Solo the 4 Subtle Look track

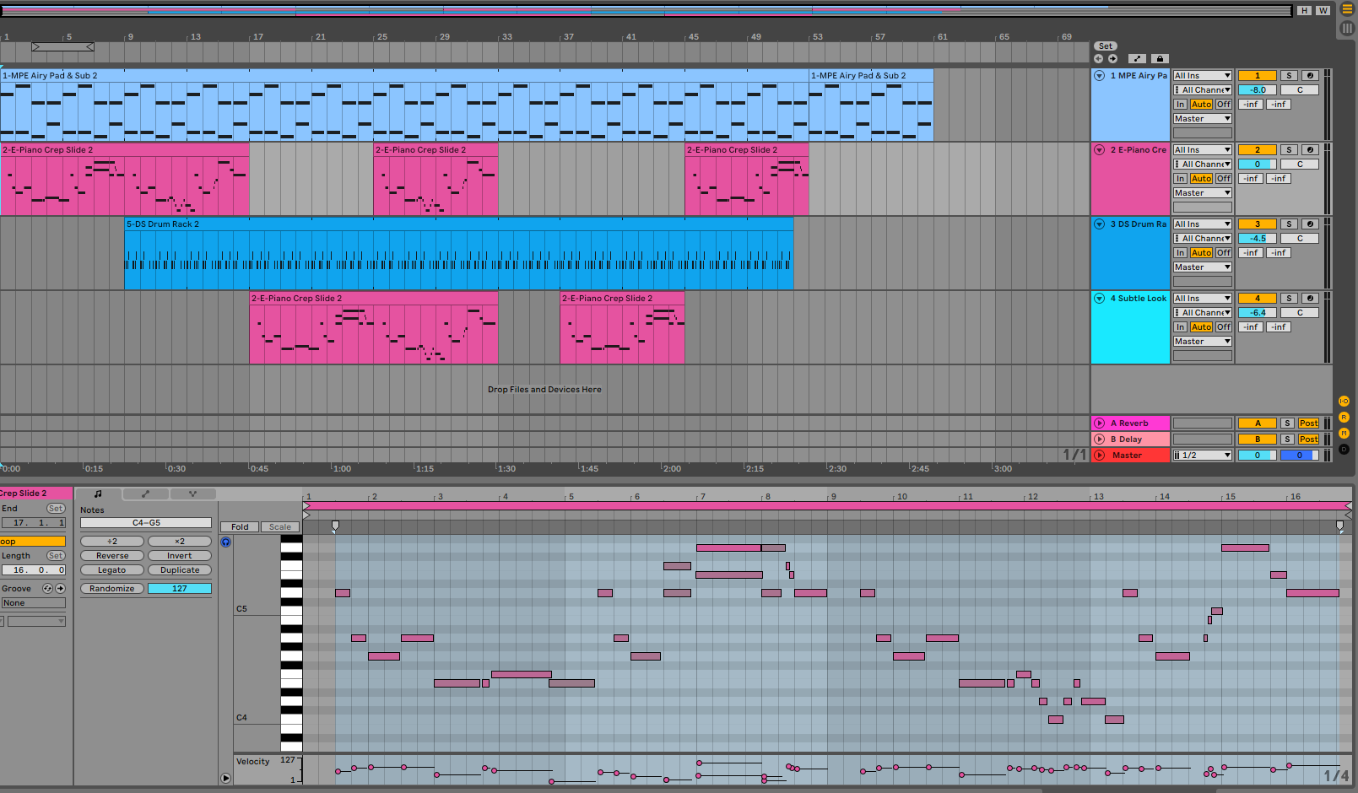(x=1289, y=299)
